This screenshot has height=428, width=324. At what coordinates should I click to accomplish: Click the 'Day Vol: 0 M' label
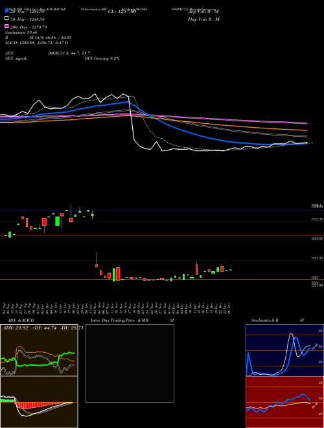click(x=203, y=19)
